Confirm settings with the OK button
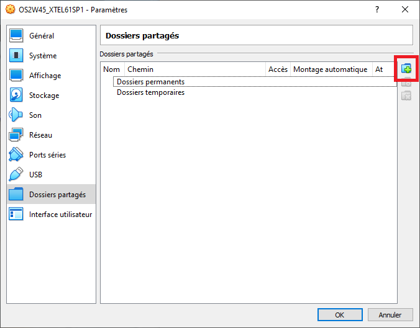This screenshot has height=328, width=420. click(x=339, y=315)
